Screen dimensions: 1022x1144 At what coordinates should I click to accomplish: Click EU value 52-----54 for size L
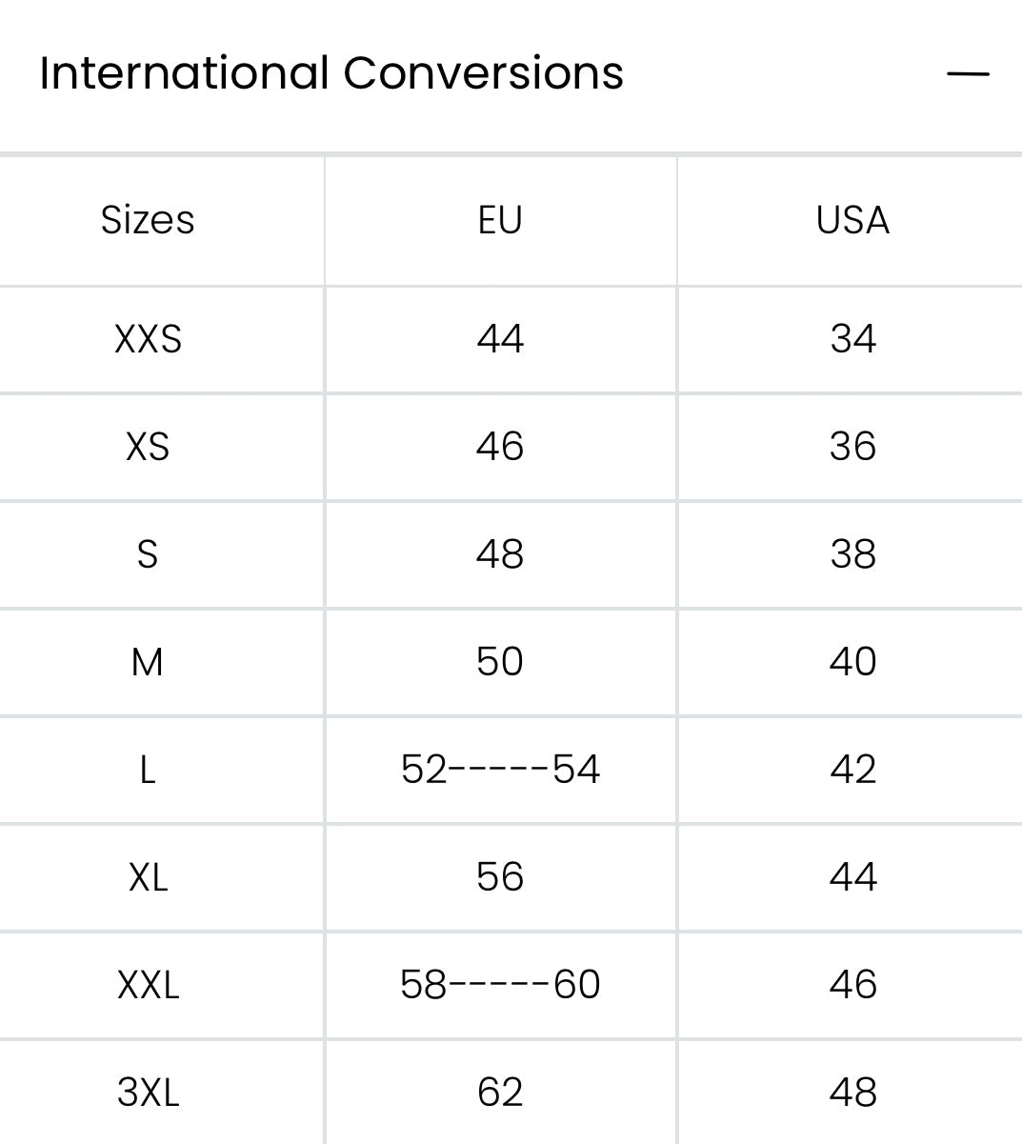pyautogui.click(x=500, y=770)
